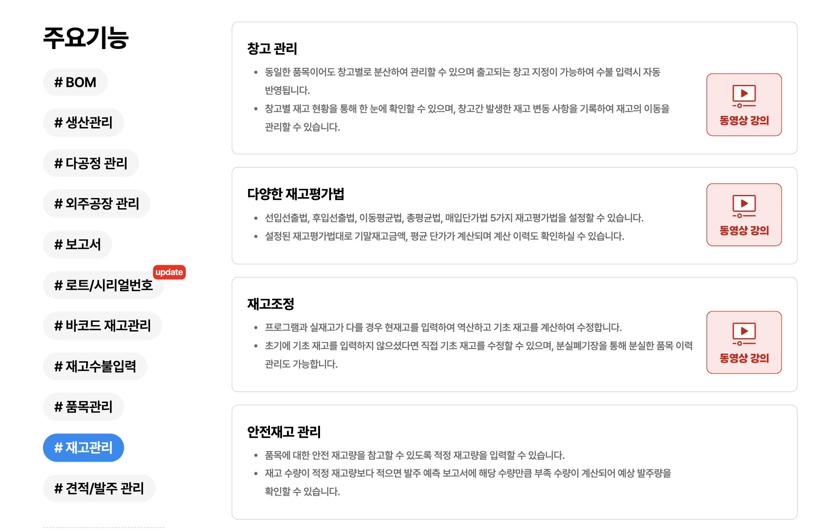
Task: Click the red update badge near 로트/시리얼번호
Action: 169,272
